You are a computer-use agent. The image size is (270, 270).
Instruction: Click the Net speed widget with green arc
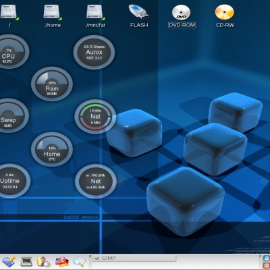[x=95, y=116]
